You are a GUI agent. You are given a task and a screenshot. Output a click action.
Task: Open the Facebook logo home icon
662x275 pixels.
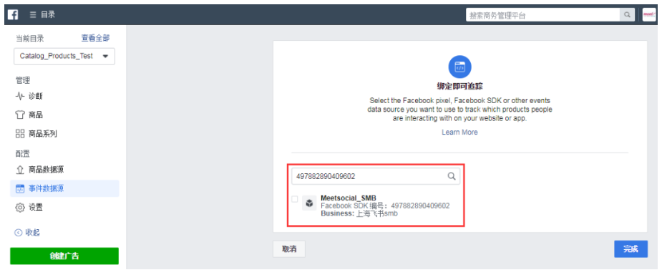[x=13, y=15]
